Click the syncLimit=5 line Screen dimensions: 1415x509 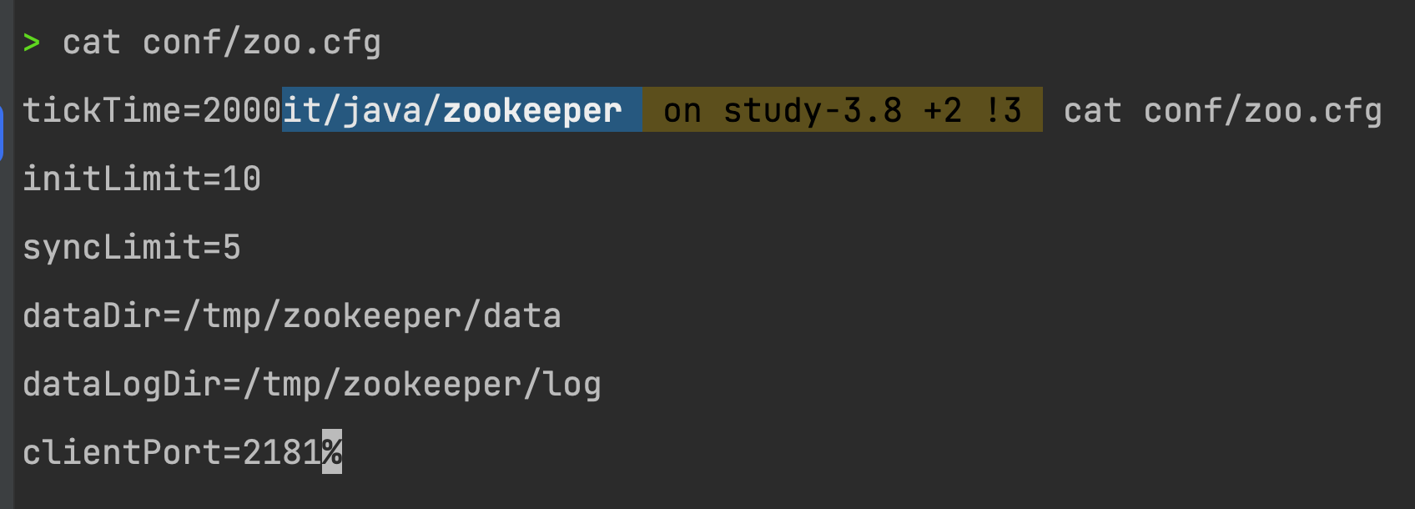(132, 247)
